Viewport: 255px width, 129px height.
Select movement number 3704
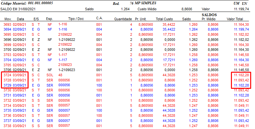7,60
